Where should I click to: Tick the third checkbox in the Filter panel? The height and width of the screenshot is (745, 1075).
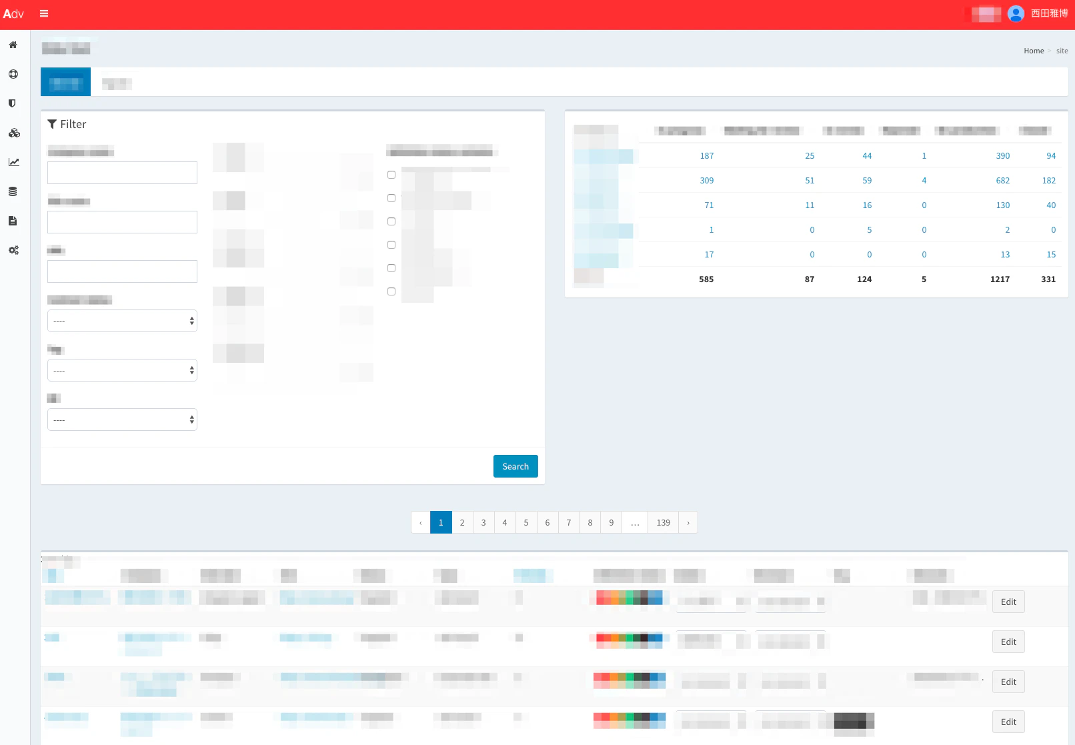pyautogui.click(x=391, y=221)
